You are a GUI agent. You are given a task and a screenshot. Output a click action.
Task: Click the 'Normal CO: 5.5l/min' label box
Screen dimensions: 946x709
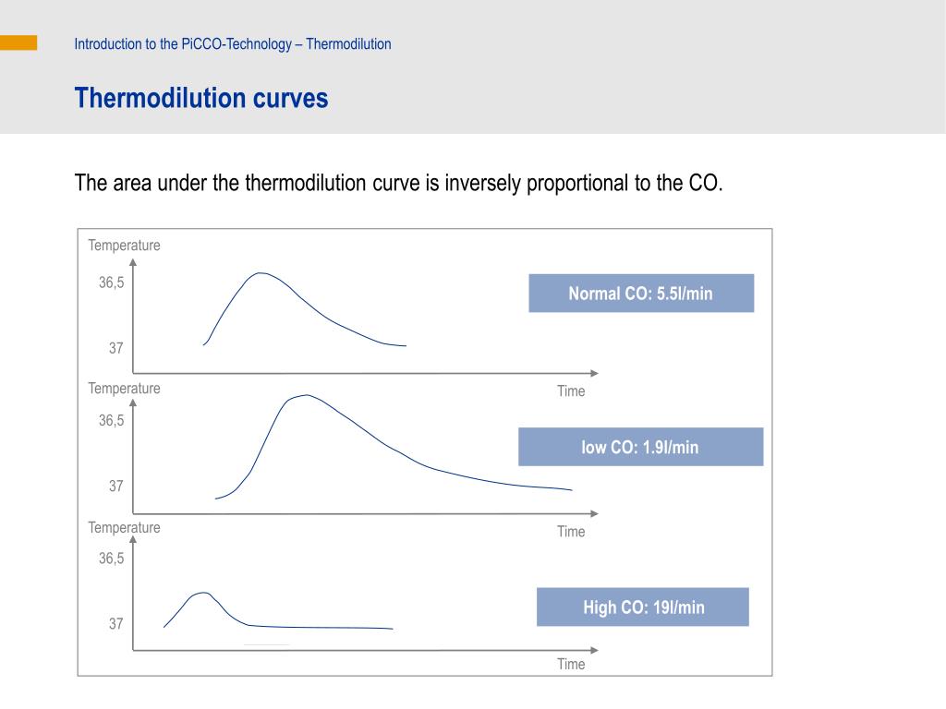(x=641, y=293)
